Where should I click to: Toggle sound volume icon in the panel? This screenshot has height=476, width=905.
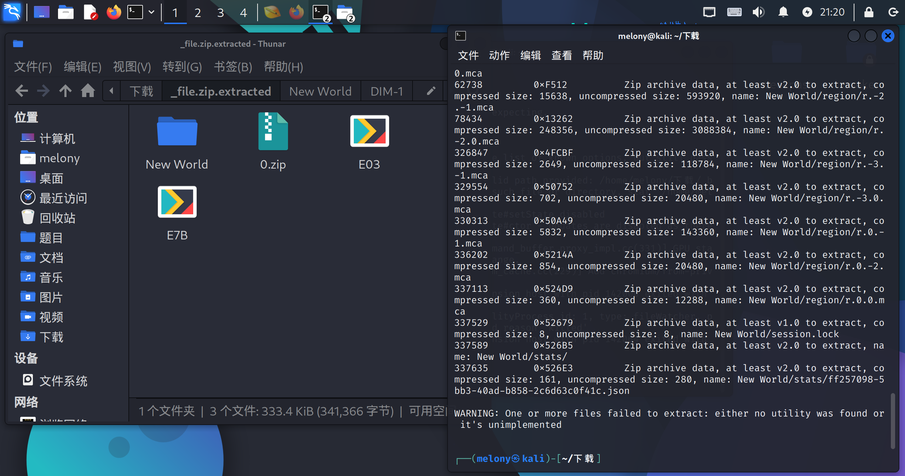click(758, 12)
